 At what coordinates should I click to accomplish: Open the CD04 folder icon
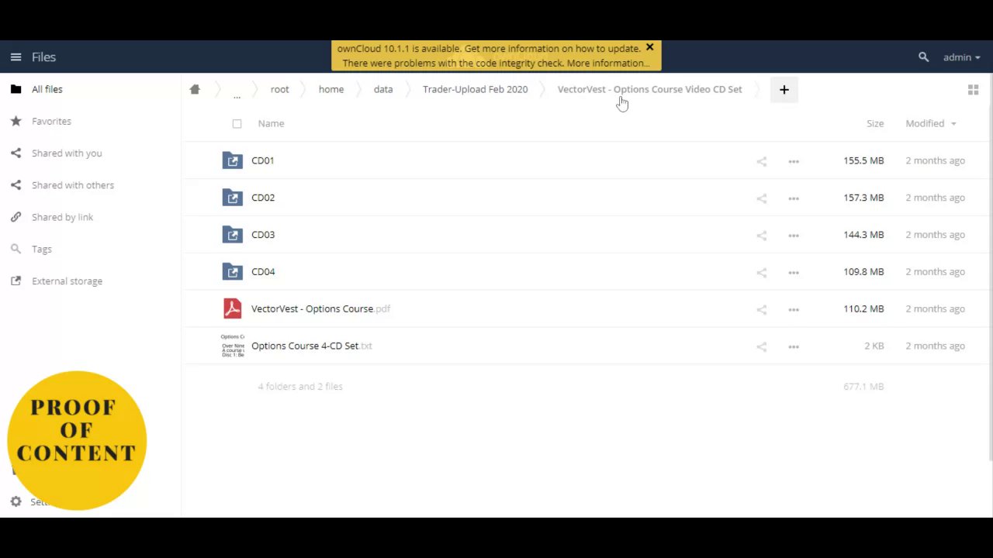[232, 272]
